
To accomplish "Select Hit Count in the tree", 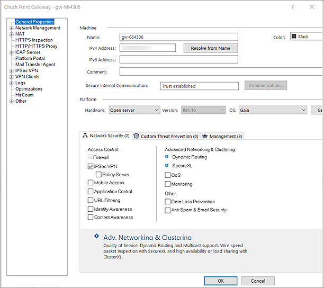I will pos(24,95).
